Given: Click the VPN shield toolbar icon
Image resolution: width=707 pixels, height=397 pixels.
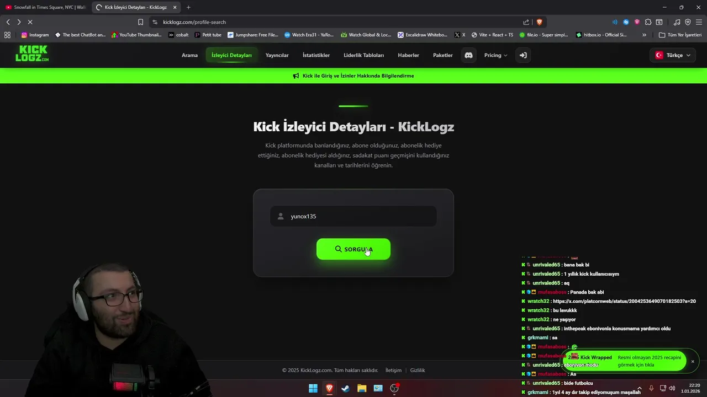Looking at the screenshot, I should click(688, 22).
